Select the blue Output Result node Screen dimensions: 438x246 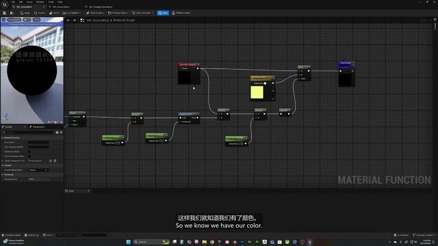click(347, 74)
